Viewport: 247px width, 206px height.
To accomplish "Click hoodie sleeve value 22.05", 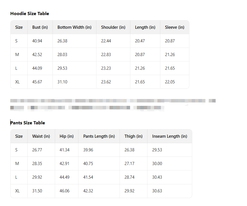I will 170,82.
